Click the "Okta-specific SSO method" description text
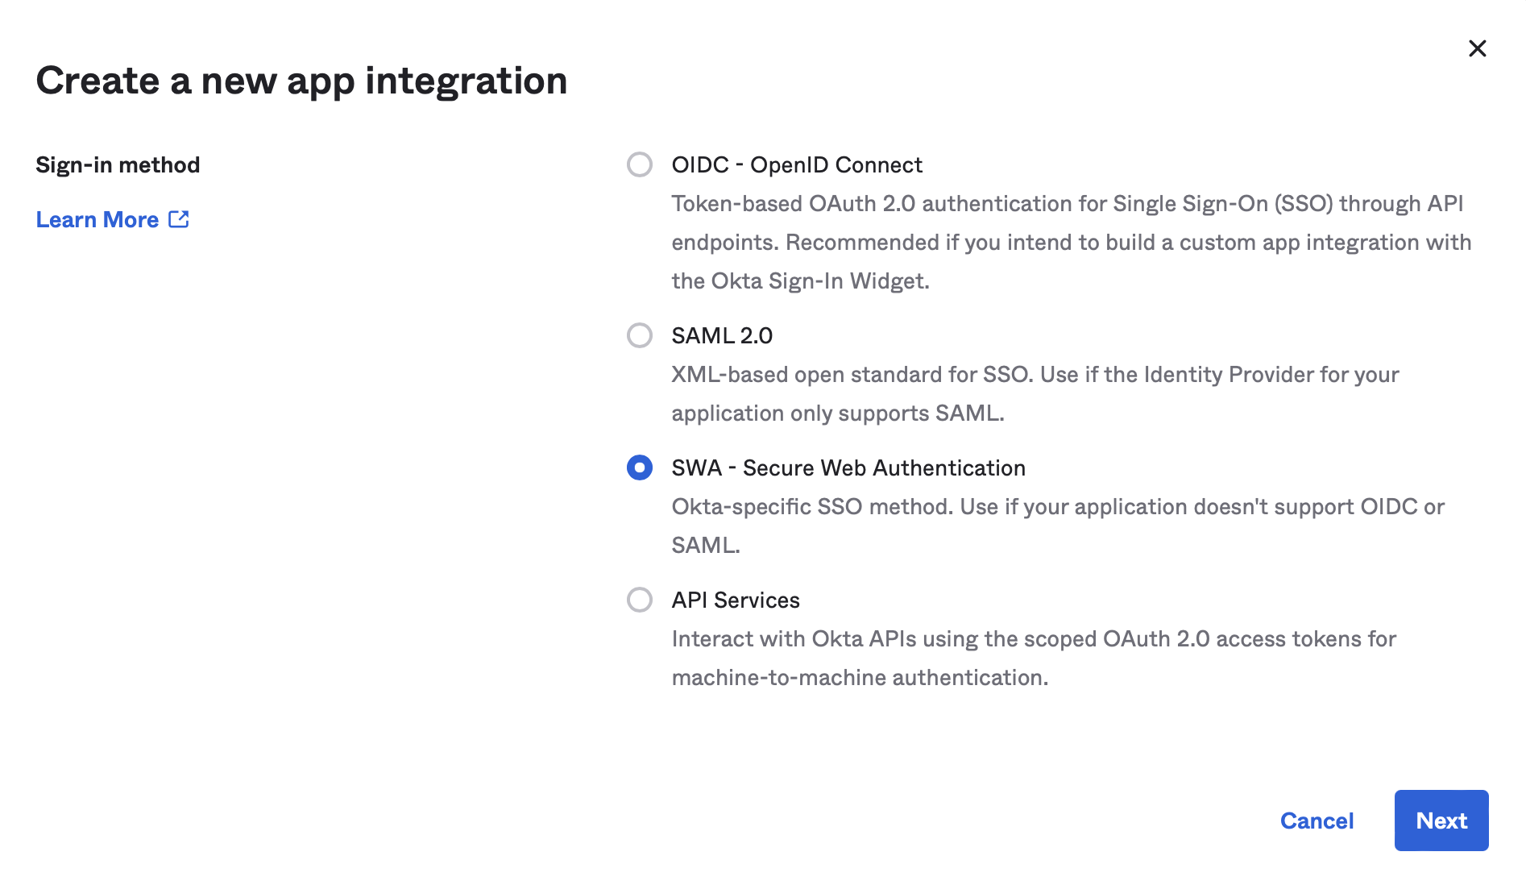This screenshot has width=1526, height=885. coord(1057,506)
